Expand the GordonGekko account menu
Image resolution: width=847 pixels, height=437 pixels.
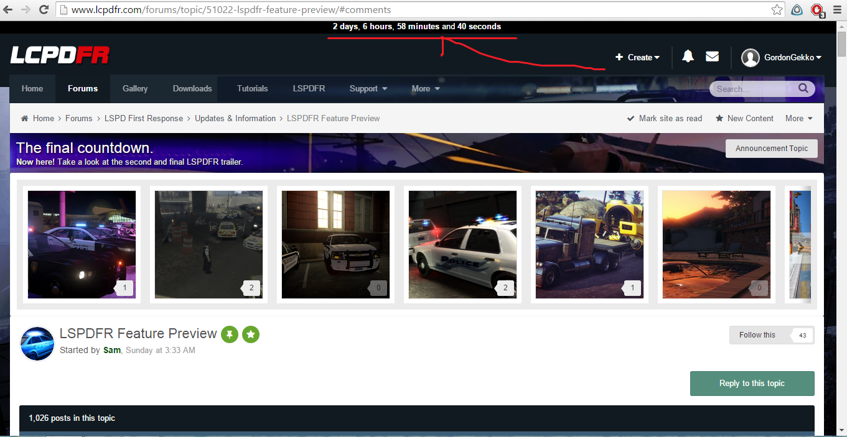793,57
